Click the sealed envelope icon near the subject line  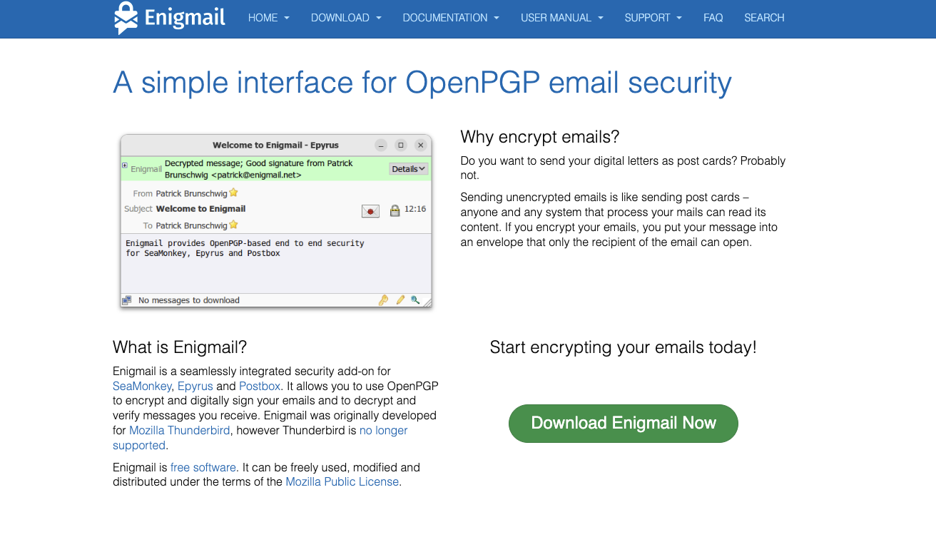(x=370, y=210)
